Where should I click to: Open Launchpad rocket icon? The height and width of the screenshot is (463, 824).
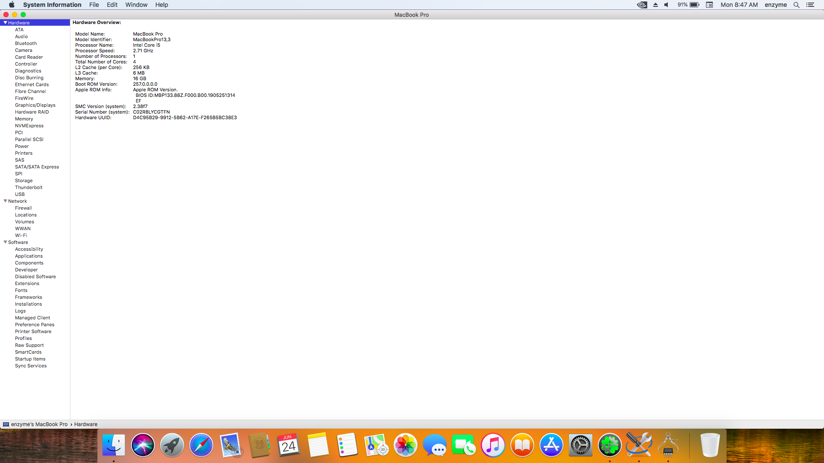pos(172,445)
